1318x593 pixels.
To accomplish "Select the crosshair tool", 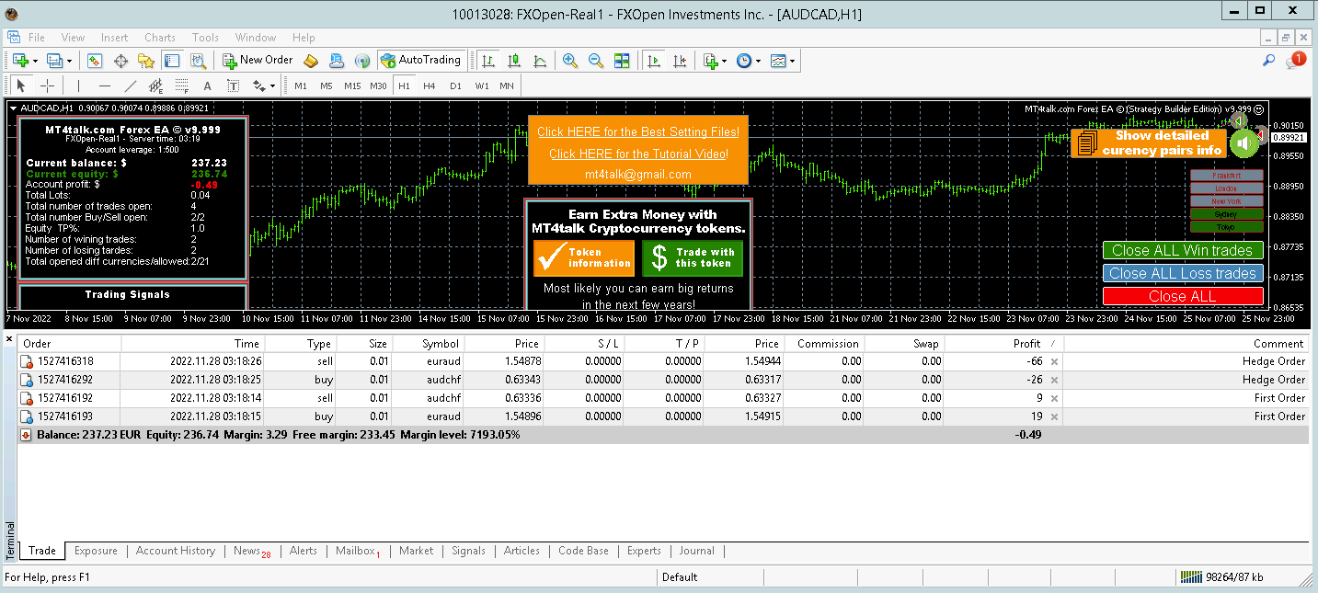I will [x=48, y=86].
